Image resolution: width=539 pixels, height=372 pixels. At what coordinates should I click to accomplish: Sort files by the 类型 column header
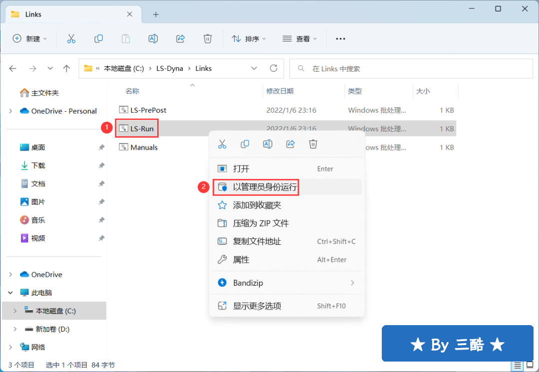[355, 91]
